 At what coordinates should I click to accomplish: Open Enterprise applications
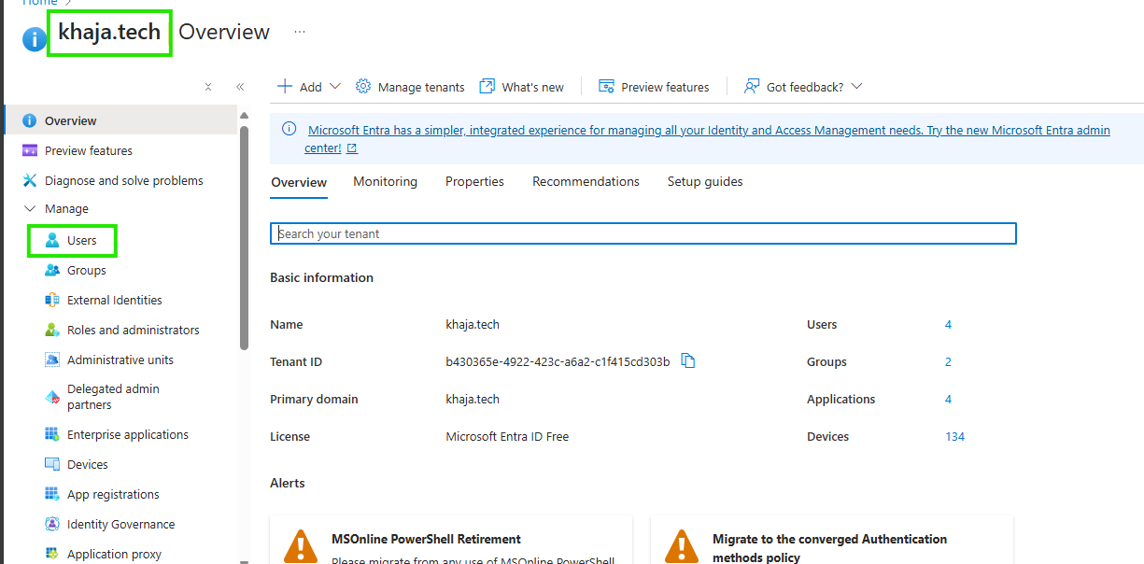pyautogui.click(x=127, y=434)
